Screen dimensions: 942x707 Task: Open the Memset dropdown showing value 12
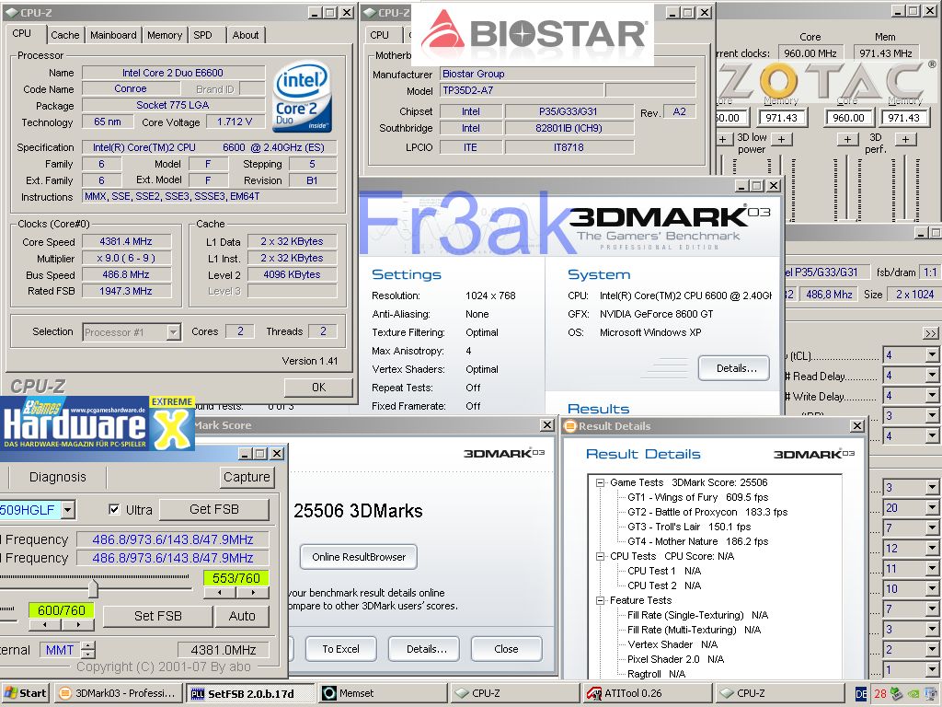point(932,549)
